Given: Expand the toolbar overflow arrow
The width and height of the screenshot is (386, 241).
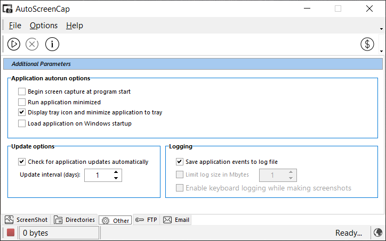Looking at the screenshot, I should coord(381,52).
